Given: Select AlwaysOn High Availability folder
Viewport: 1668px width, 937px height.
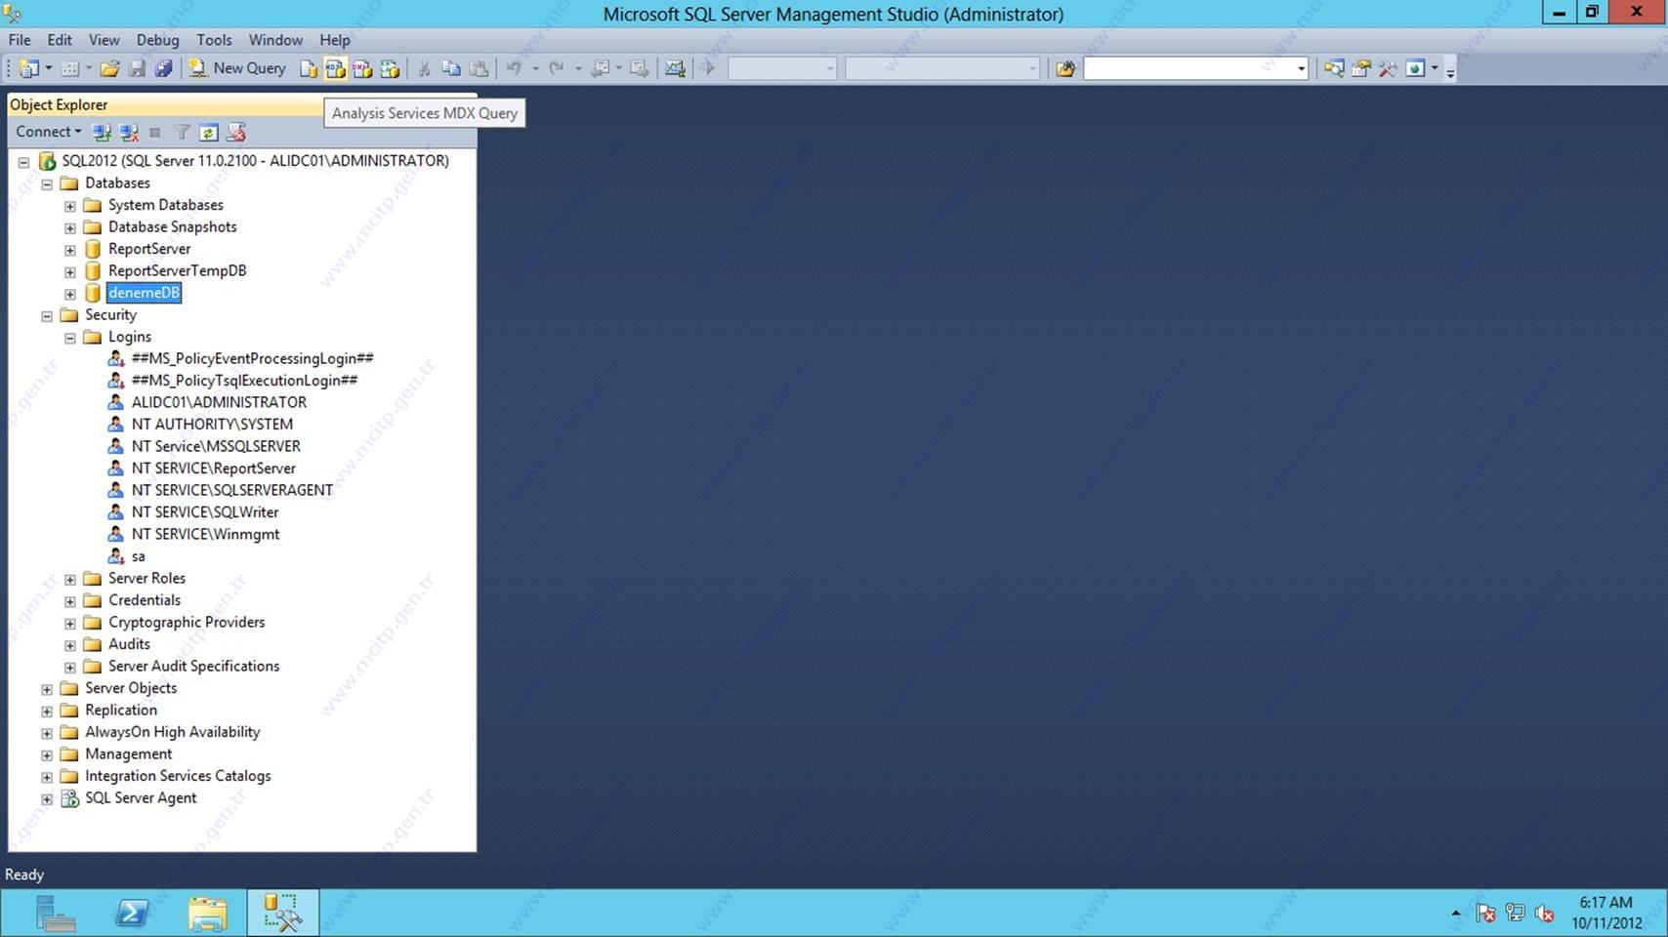Looking at the screenshot, I should (x=172, y=732).
